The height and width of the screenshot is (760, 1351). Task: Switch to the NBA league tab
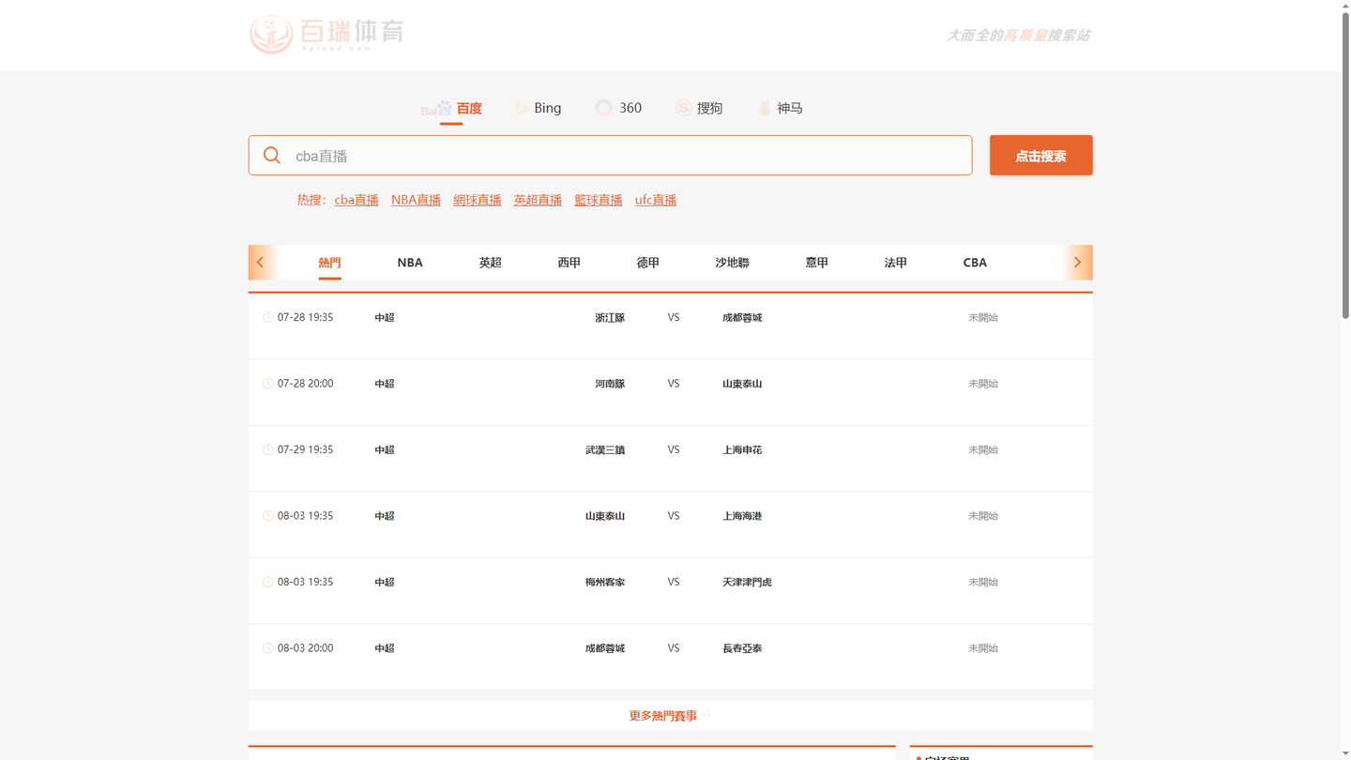coord(410,263)
